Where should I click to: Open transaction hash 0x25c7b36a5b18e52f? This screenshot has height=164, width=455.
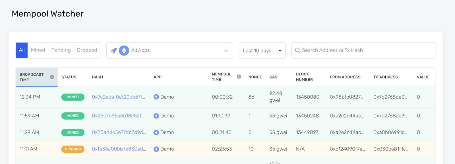(118, 116)
